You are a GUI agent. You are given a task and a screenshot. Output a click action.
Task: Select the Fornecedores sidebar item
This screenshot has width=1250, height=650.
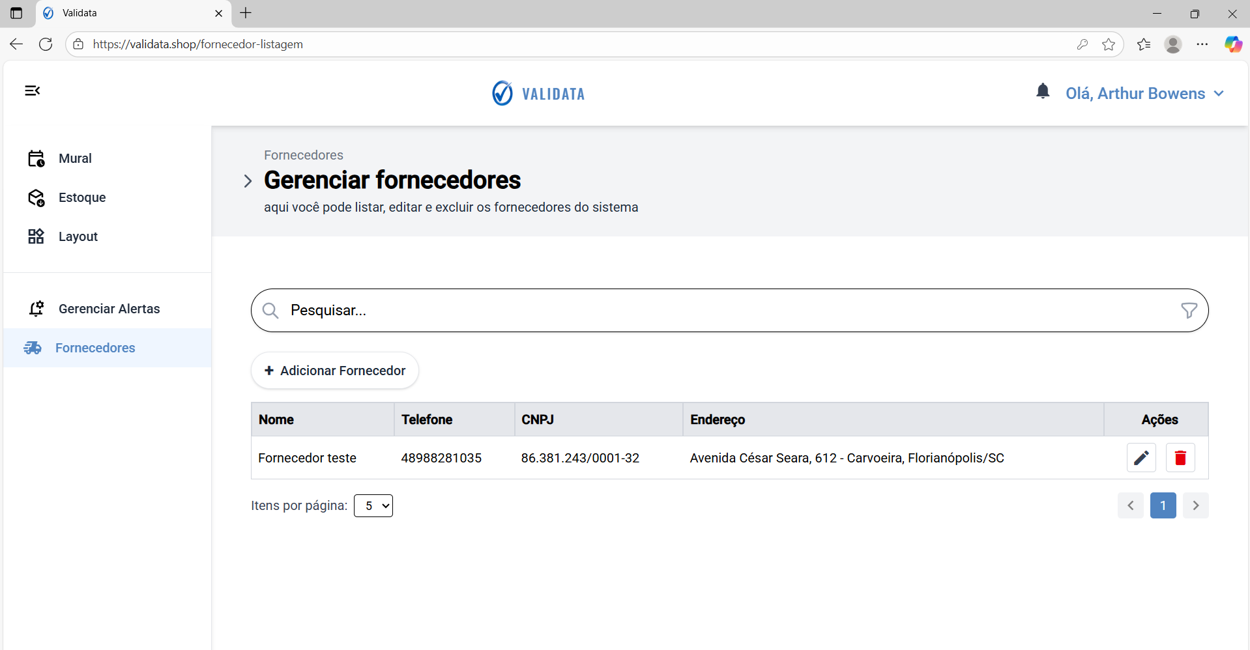95,348
